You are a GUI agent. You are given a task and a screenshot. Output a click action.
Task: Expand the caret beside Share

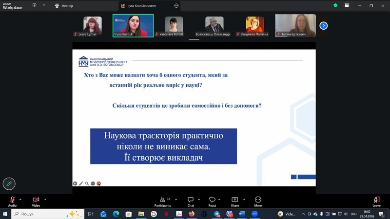click(244, 200)
